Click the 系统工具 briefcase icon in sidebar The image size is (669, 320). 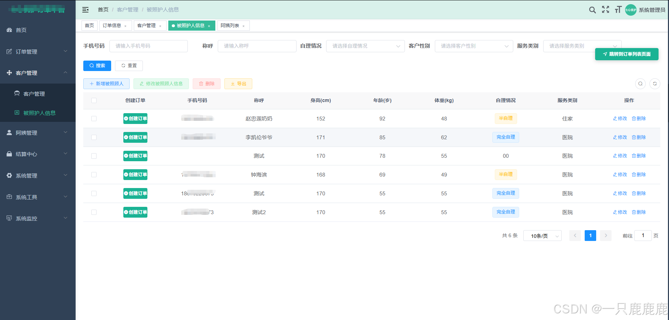click(9, 197)
